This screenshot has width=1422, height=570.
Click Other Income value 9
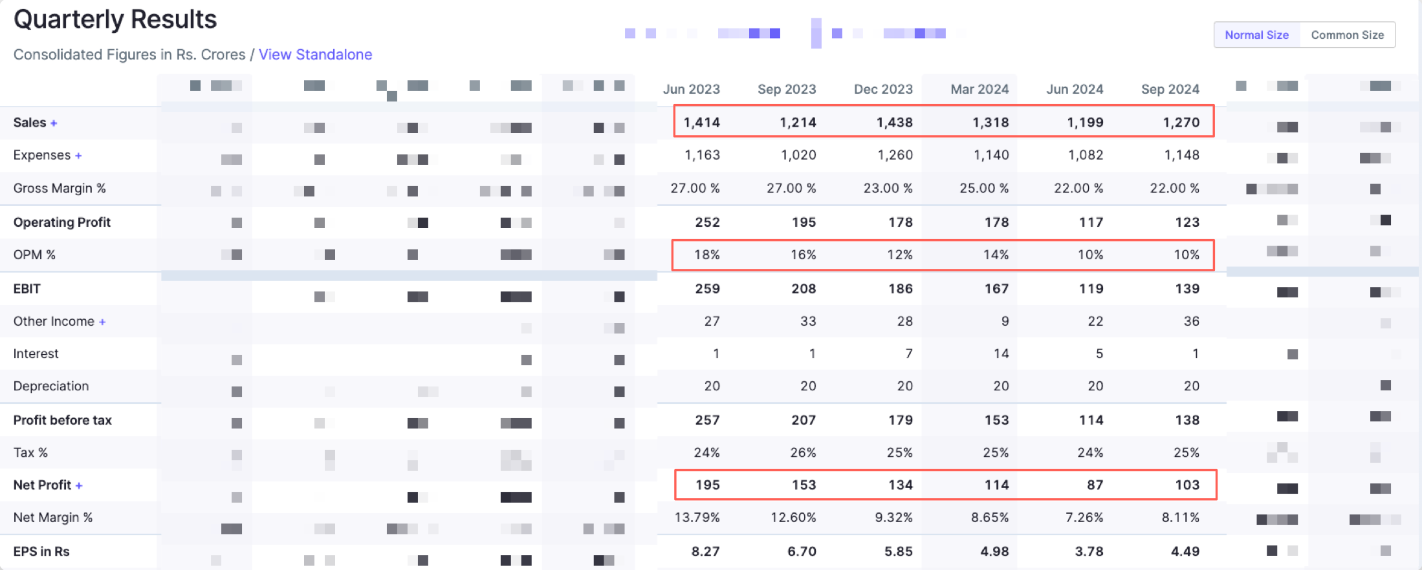1005,321
